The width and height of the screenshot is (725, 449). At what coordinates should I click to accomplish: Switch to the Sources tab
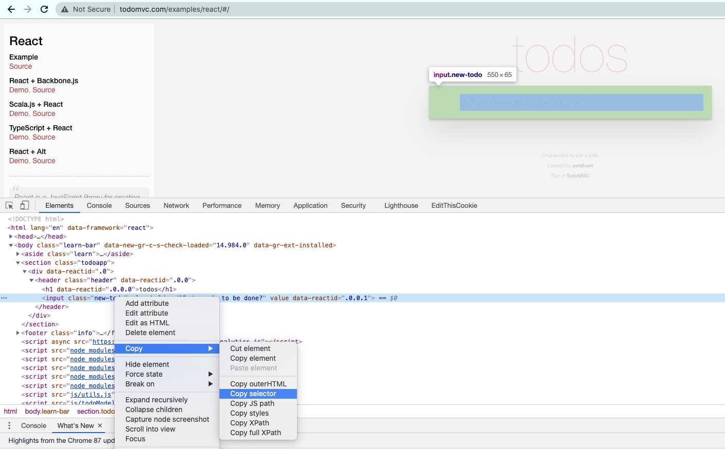coord(138,205)
